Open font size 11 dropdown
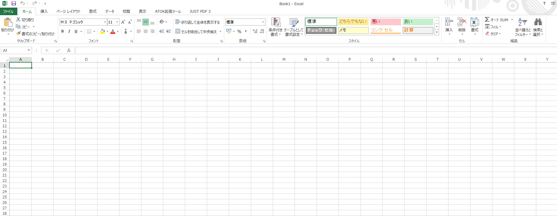557x216 pixels. point(117,22)
